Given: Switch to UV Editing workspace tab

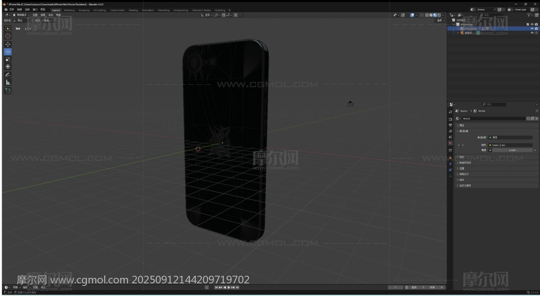Looking at the screenshot, I should 100,10.
